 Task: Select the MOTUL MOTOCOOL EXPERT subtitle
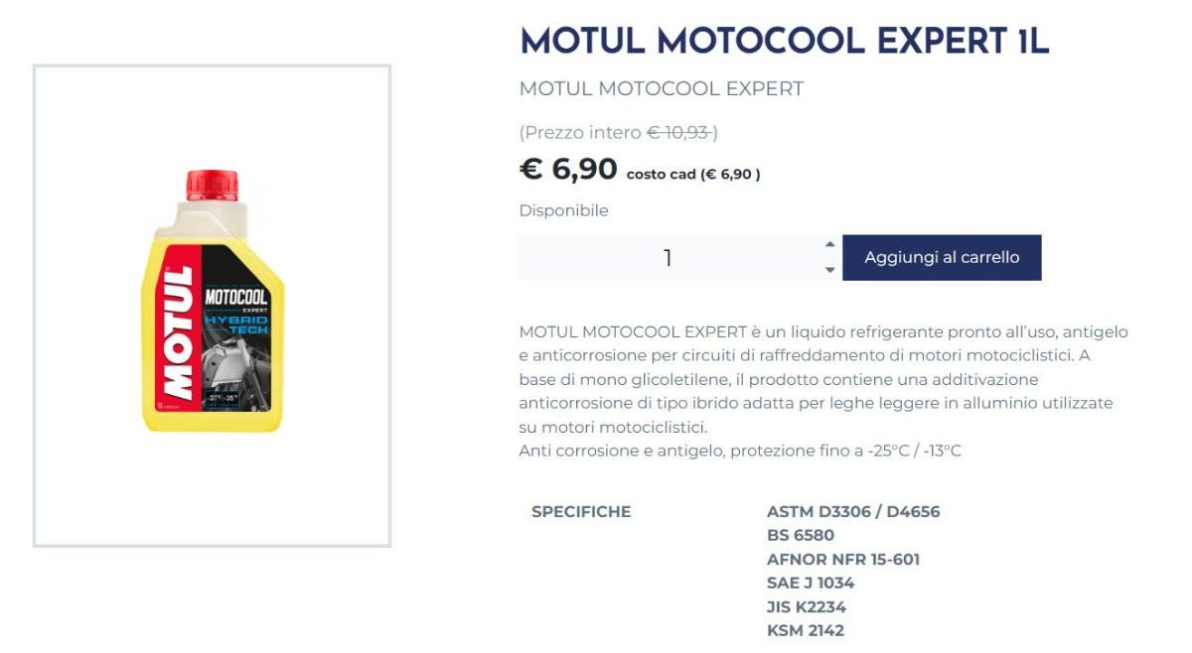pyautogui.click(x=661, y=88)
